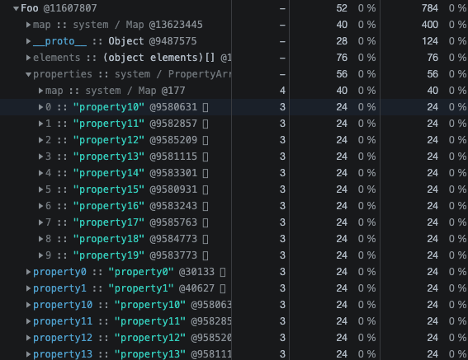Click the object id @9487575
This screenshot has width=468, height=360.
[173, 41]
